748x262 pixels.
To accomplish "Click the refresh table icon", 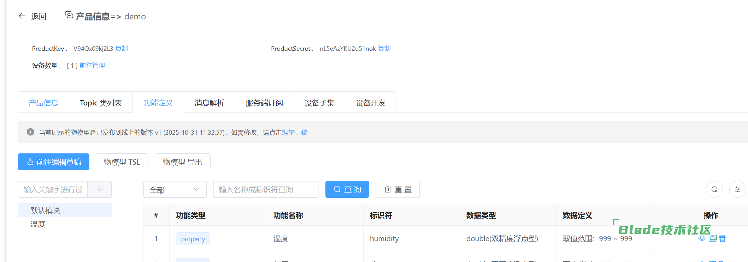I will point(714,189).
